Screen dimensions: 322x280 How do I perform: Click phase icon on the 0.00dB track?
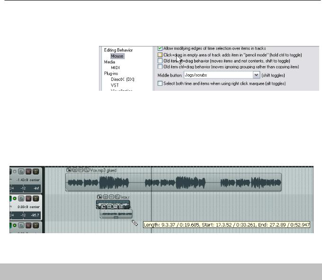click(21, 199)
